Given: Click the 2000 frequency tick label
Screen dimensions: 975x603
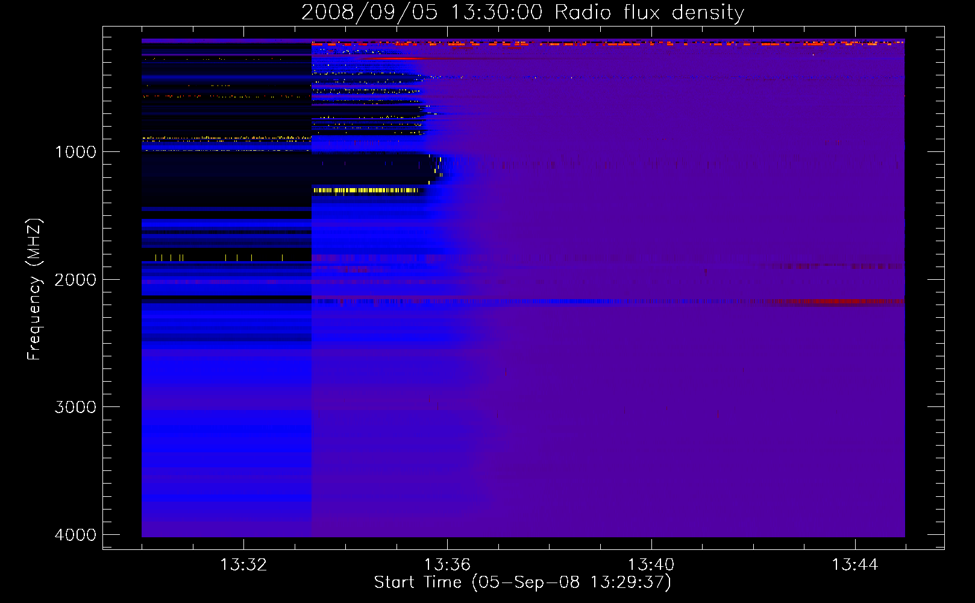Looking at the screenshot, I should click(75, 280).
